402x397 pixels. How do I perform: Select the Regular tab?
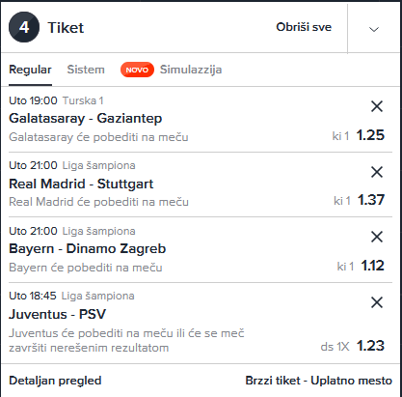(30, 70)
